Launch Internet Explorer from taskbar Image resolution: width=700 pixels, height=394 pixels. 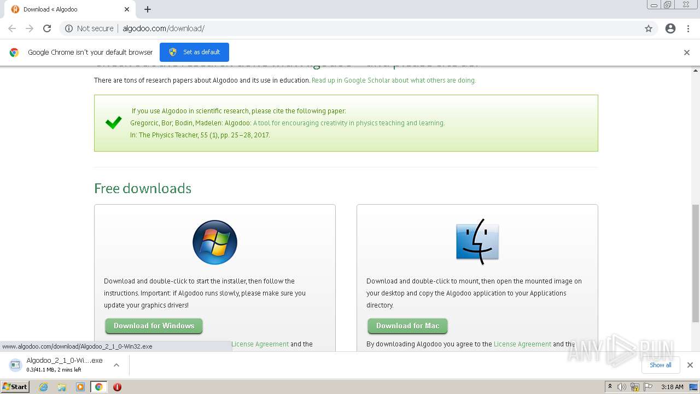43,387
